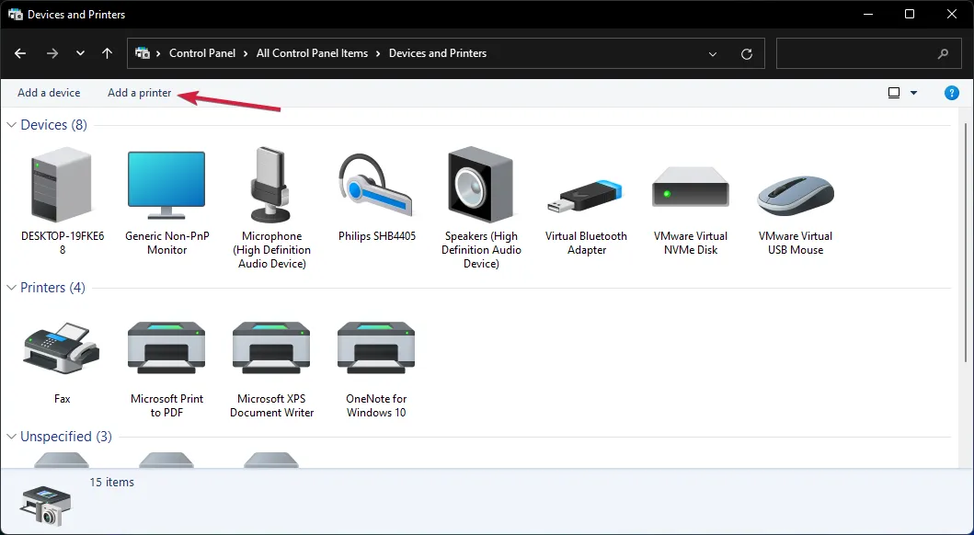This screenshot has width=974, height=535.
Task: Select the Generic Non-PnP Monitor device
Action: (166, 187)
